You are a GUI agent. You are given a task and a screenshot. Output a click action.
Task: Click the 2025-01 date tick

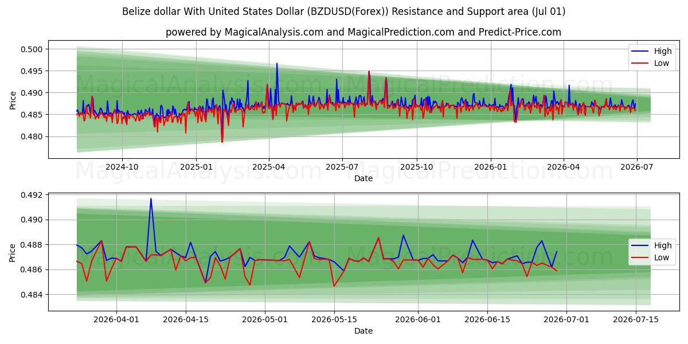(196, 166)
